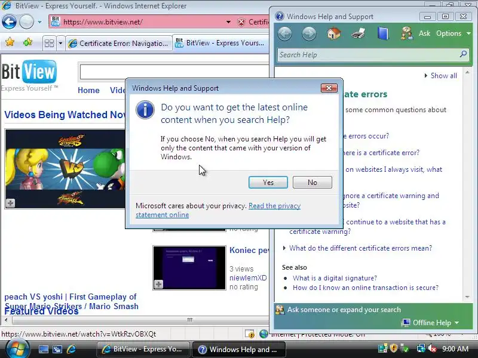Click the Ask button in Help
The image size is (478, 358).
pos(416,33)
